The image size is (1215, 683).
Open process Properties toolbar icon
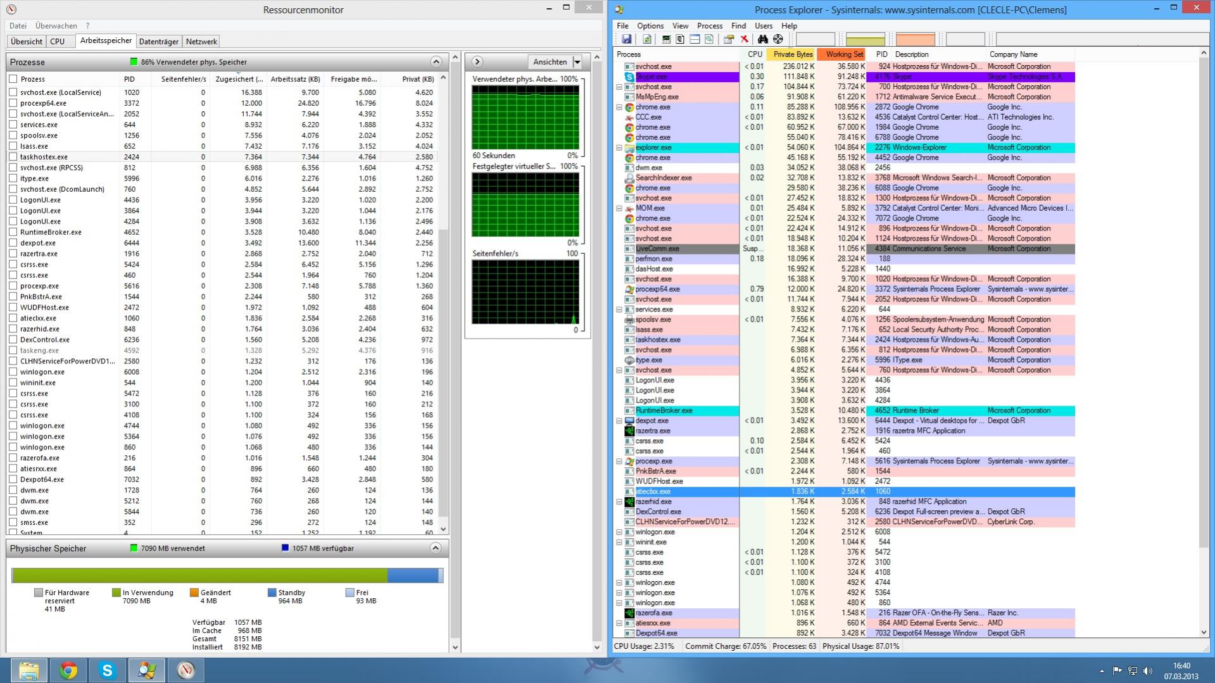[729, 39]
